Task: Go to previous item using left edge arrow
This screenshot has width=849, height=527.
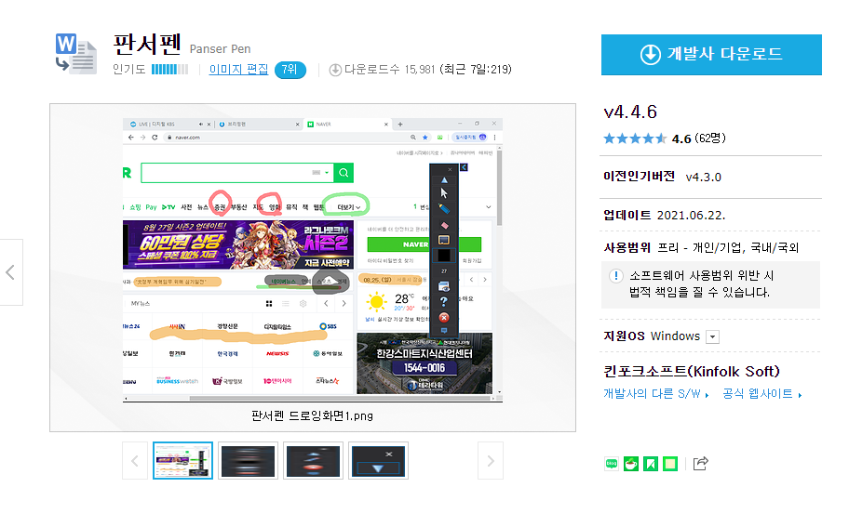Action: tap(11, 272)
